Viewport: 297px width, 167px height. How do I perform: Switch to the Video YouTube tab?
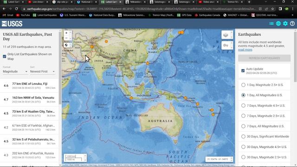pos(208,2)
